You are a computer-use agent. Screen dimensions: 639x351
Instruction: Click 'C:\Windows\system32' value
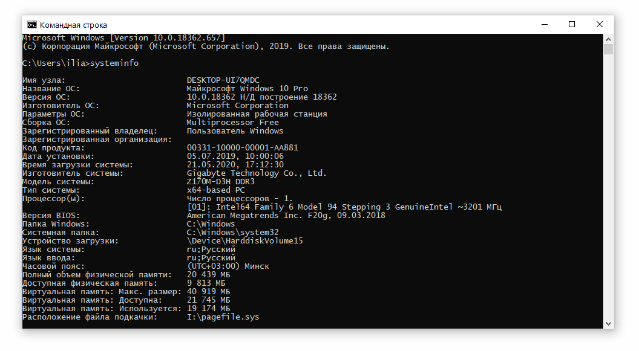pos(233,233)
